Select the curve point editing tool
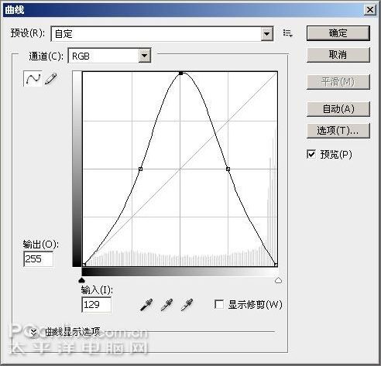 coord(33,78)
